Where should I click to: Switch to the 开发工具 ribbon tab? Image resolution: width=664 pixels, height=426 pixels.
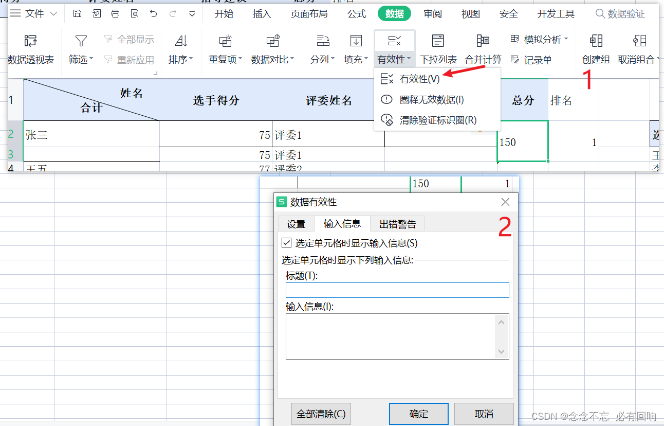[556, 14]
